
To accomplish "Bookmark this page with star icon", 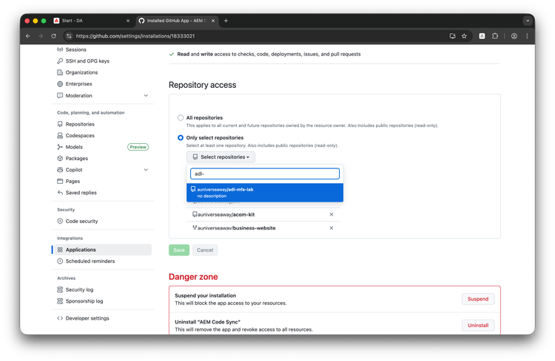I will coord(464,35).
